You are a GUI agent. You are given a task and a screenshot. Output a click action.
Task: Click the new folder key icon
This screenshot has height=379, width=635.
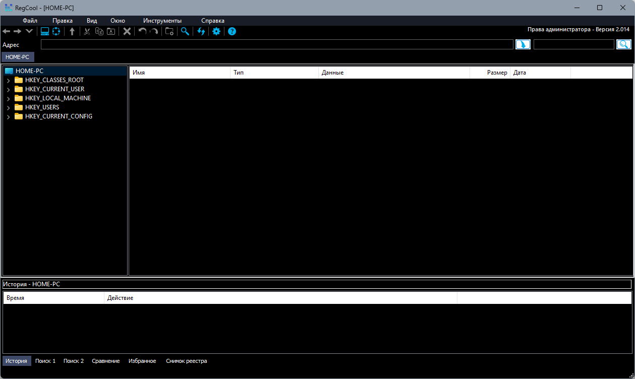pyautogui.click(x=169, y=31)
